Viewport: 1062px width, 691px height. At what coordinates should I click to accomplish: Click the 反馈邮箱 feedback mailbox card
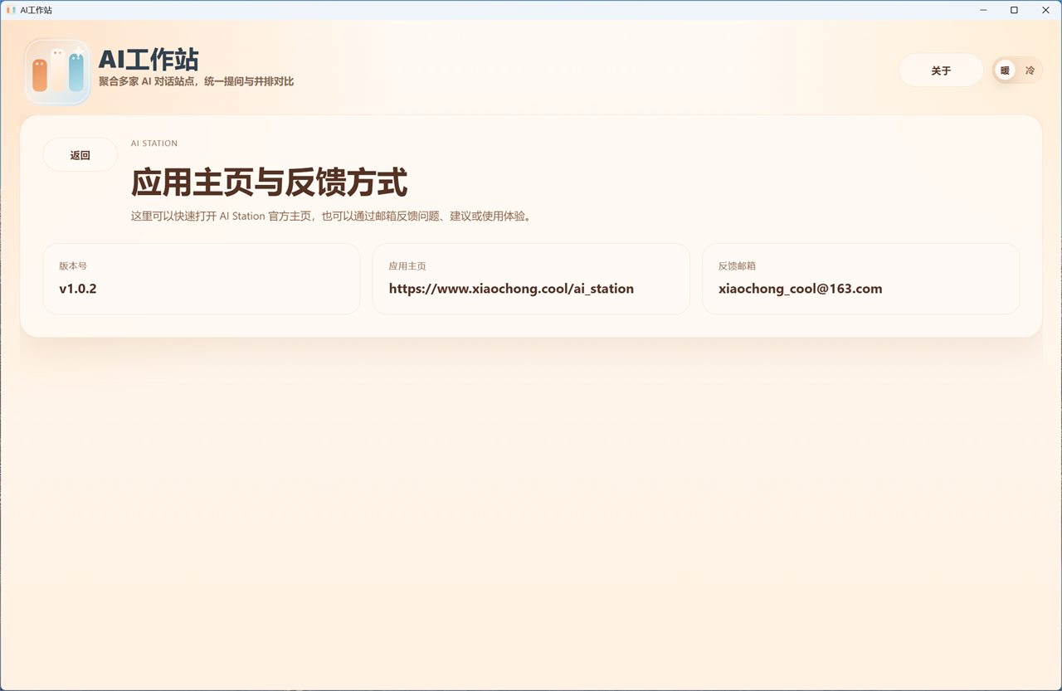pos(860,279)
